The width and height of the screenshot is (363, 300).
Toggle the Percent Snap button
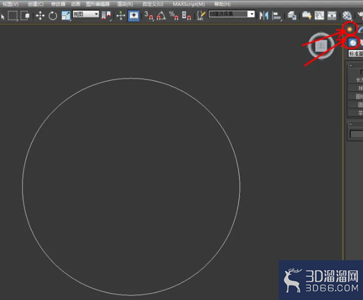coord(174,16)
